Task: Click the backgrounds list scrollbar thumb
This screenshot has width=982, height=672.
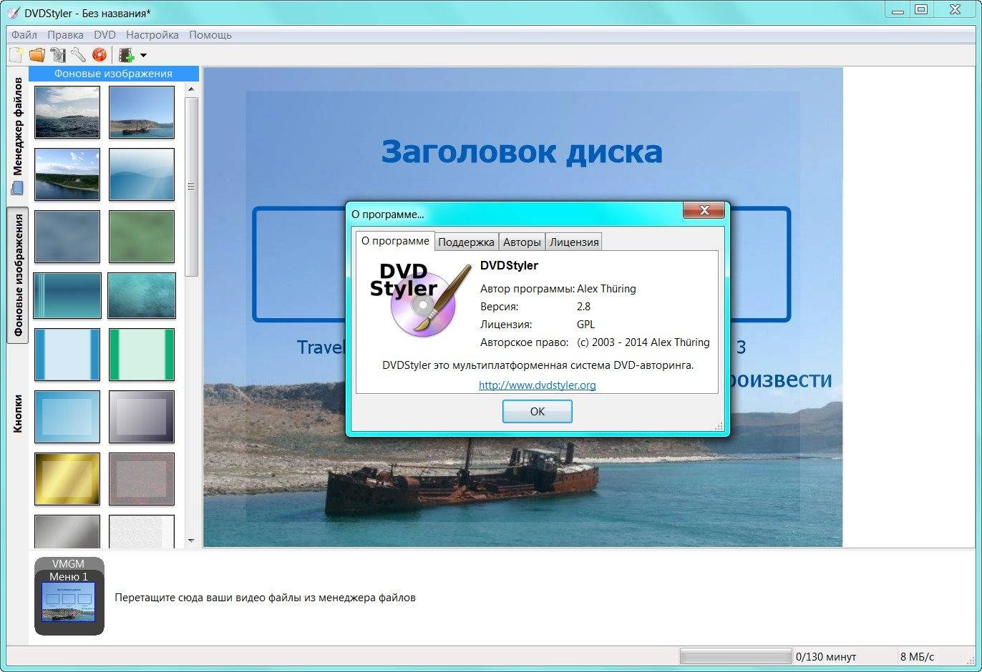Action: point(191,187)
